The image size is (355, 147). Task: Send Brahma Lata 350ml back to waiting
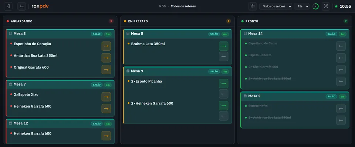(223, 56)
